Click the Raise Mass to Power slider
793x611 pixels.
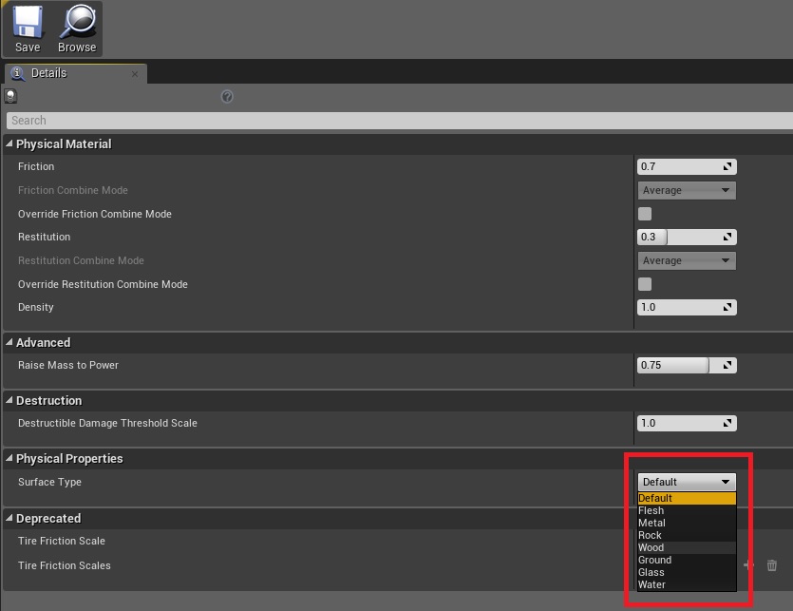coord(676,365)
